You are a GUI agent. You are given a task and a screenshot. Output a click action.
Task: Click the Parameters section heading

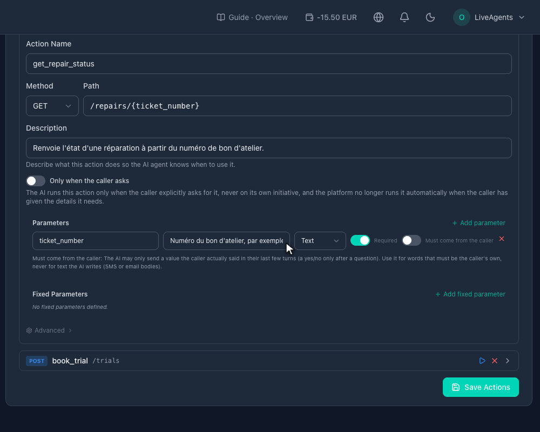pyautogui.click(x=51, y=223)
